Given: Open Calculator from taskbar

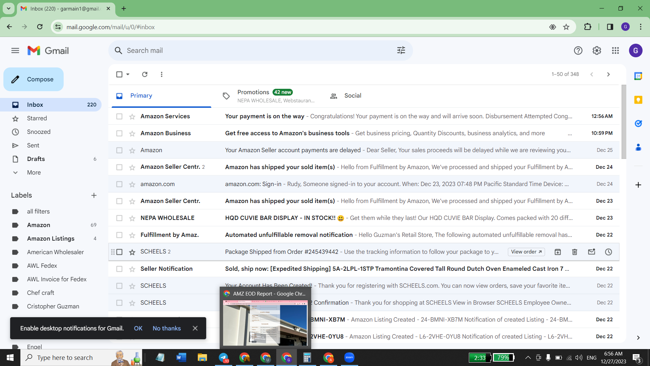Looking at the screenshot, I should (x=307, y=358).
